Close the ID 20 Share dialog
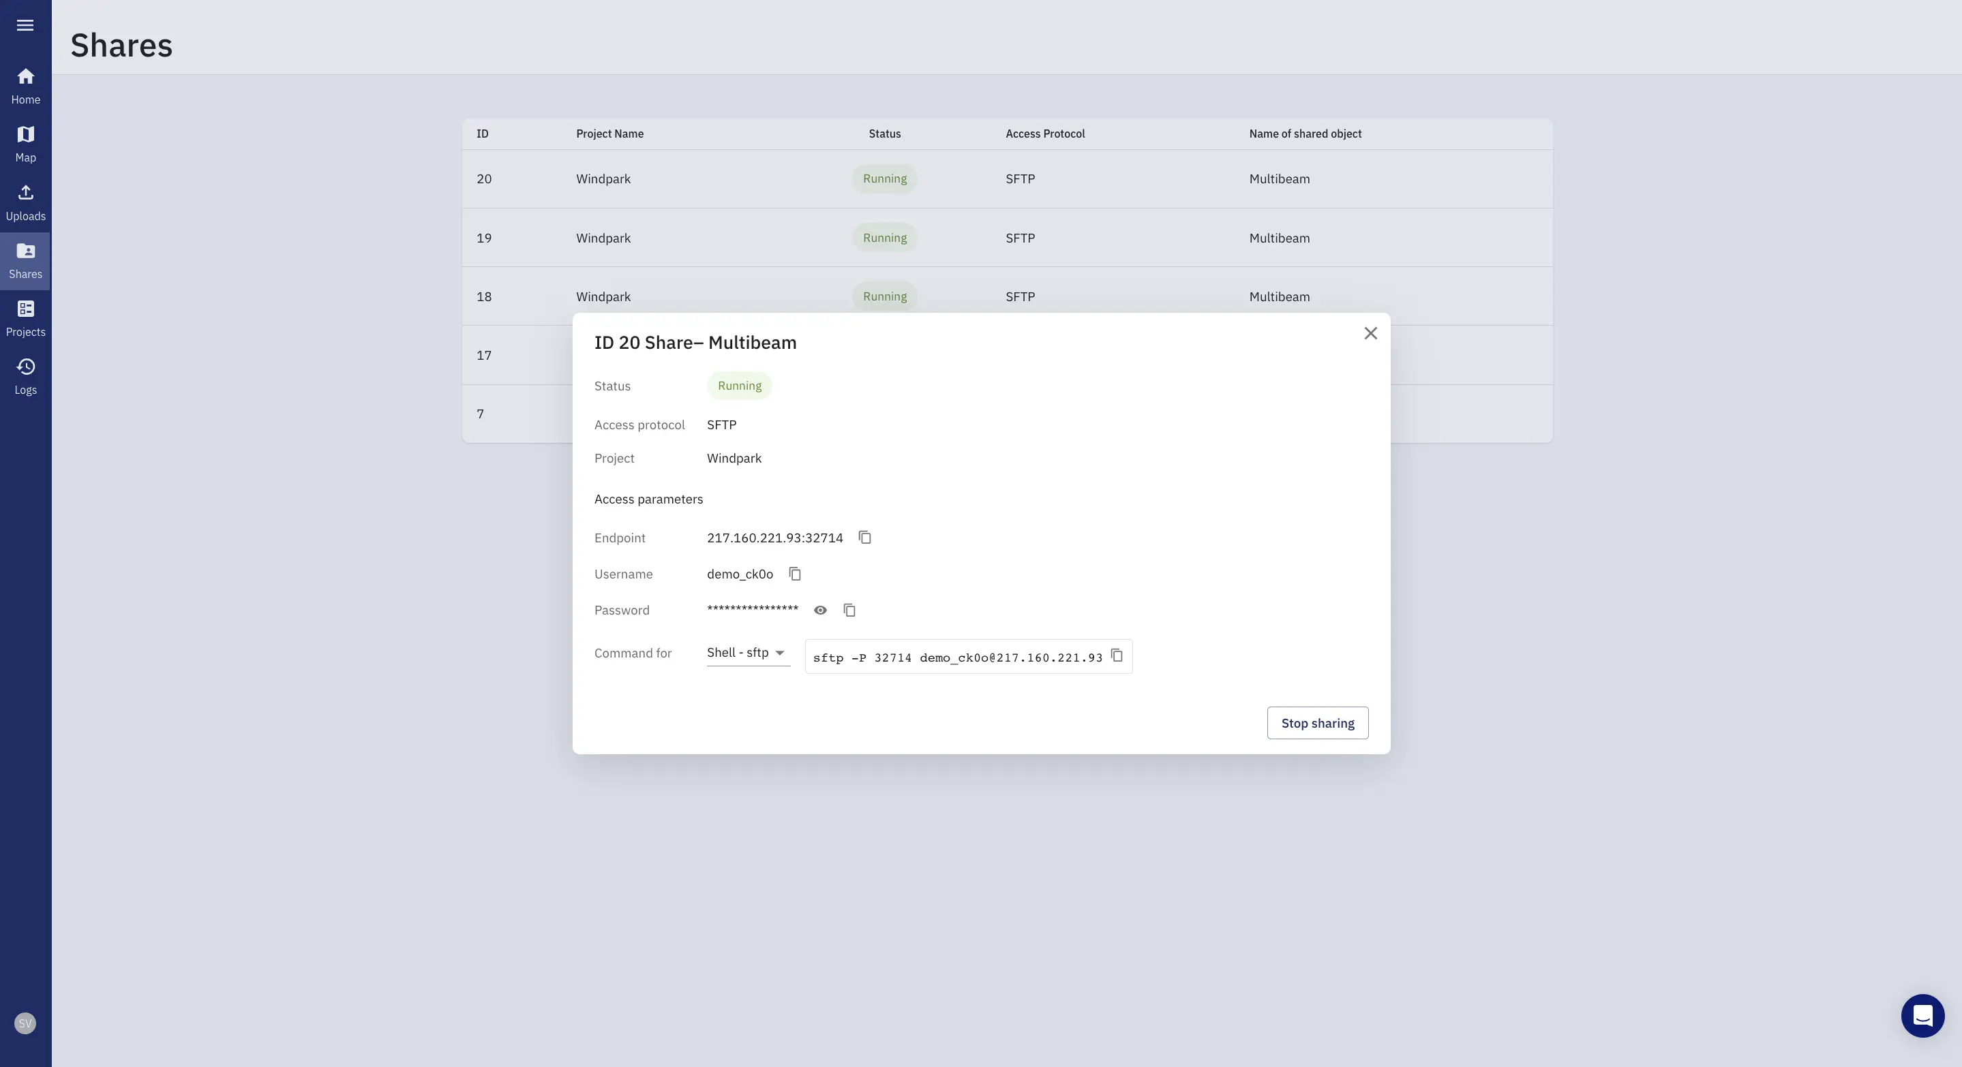The width and height of the screenshot is (1962, 1067). pyautogui.click(x=1370, y=333)
